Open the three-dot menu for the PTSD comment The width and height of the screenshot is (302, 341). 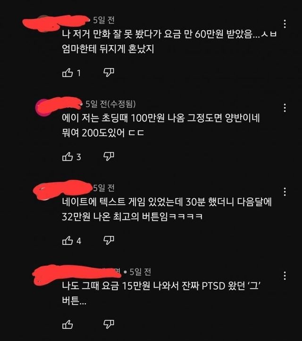click(285, 276)
